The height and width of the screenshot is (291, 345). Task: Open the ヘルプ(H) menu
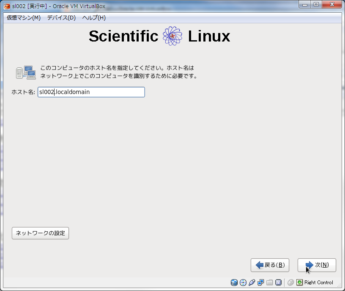click(94, 18)
